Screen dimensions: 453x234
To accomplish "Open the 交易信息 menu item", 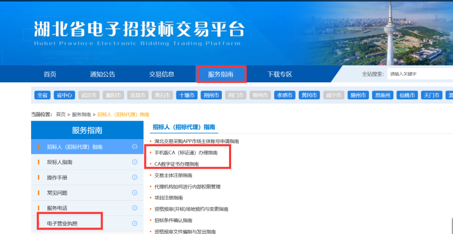I will coord(162,74).
